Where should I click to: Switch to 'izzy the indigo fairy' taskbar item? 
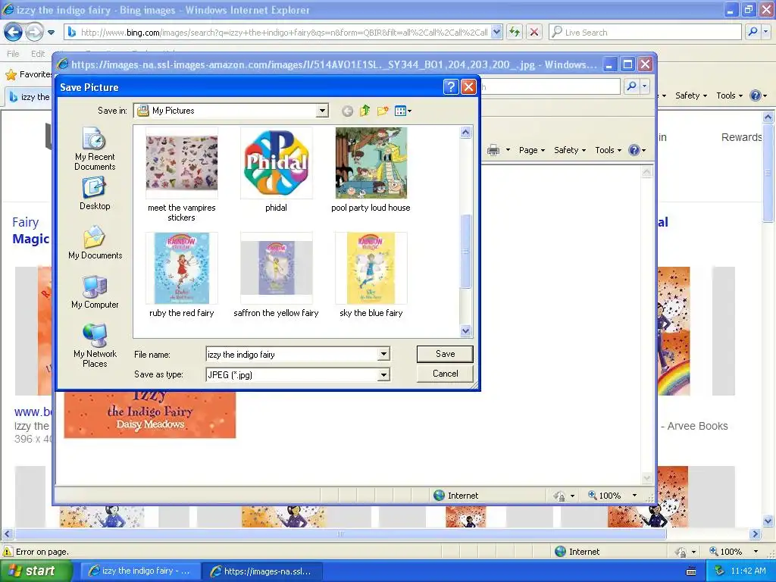[x=140, y=571]
